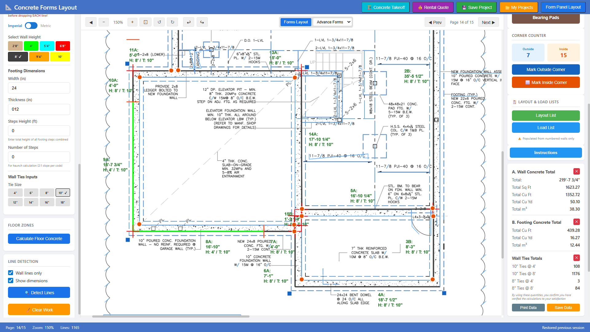Open Form Panel Layout
Screen dimensions: 590x332
(563, 7)
